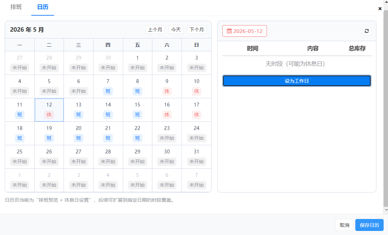This screenshot has height=235, width=388.
Task: Open the 2026-05-12 date picker
Action: [x=244, y=31]
